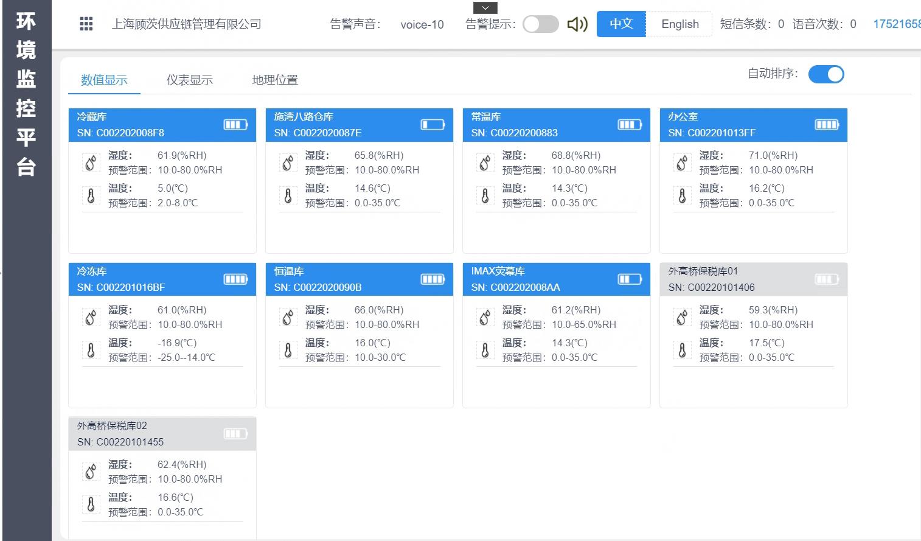Click battery icon on 冷藏库 card

tap(235, 125)
